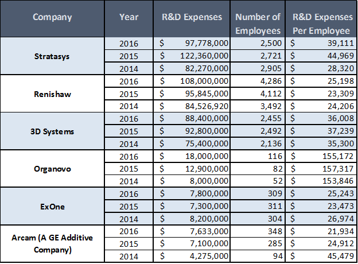
Task: Click ExOne expenses 7,300,000
Action: [192, 206]
